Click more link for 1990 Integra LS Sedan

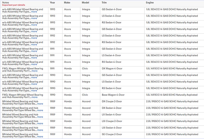pos(34,84)
